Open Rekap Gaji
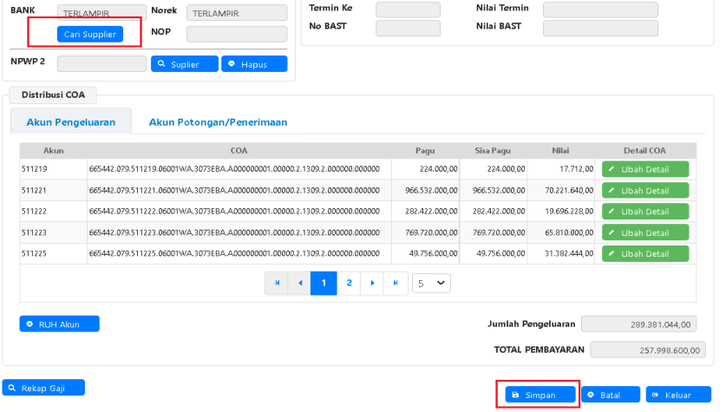 (43, 388)
